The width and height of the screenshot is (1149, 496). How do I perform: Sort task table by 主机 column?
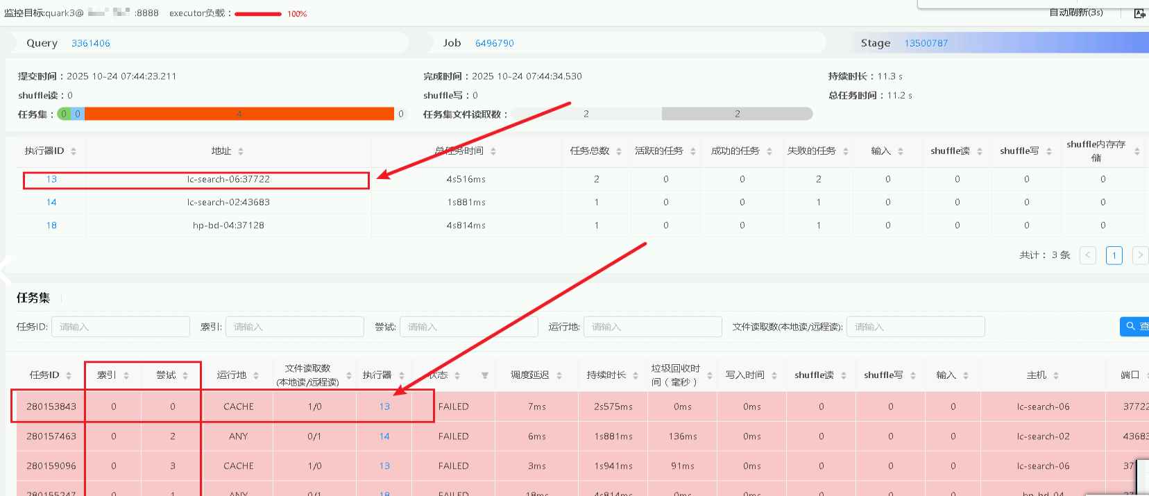1056,375
